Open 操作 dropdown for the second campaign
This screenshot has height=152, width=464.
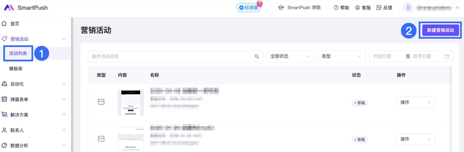click(416, 139)
